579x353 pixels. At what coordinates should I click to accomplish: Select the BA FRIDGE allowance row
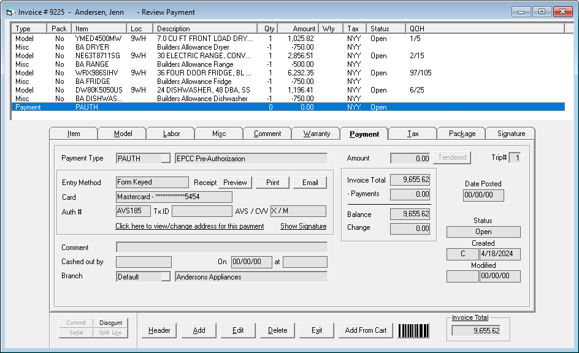point(288,82)
